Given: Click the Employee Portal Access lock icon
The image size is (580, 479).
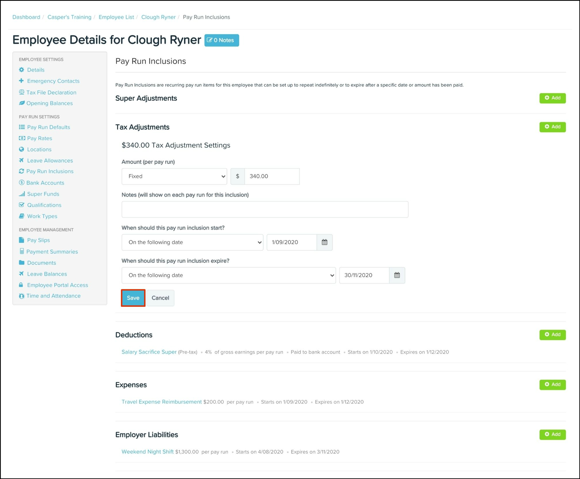Looking at the screenshot, I should (x=21, y=285).
